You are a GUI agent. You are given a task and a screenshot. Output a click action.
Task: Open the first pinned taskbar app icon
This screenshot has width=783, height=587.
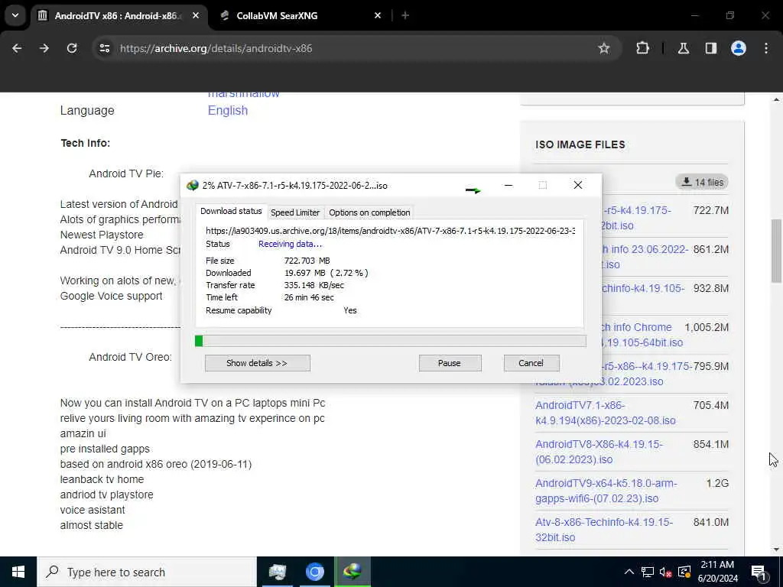(x=277, y=572)
